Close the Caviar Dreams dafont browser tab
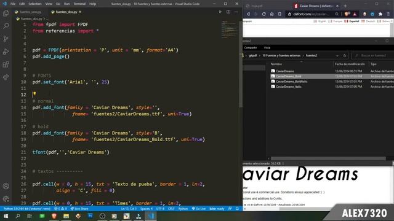Image resolution: width=394 pixels, height=221 pixels. pos(337,6)
